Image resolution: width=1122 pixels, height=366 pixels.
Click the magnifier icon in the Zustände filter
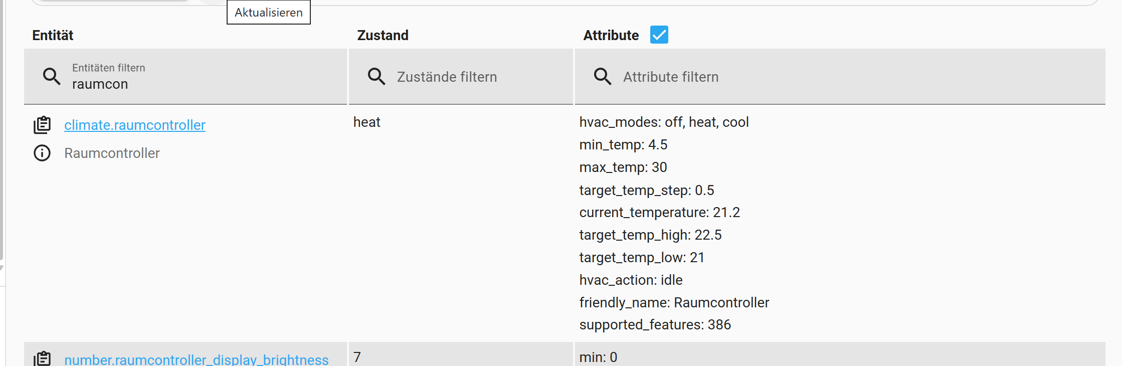click(377, 76)
